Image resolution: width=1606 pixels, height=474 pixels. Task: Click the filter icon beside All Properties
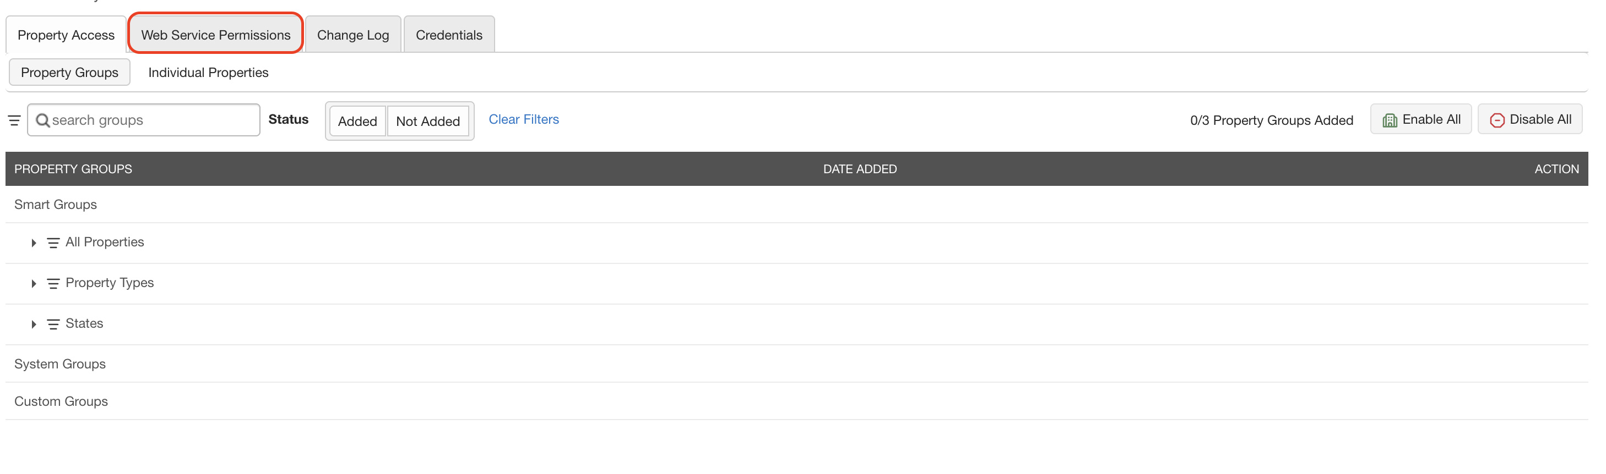pos(52,243)
